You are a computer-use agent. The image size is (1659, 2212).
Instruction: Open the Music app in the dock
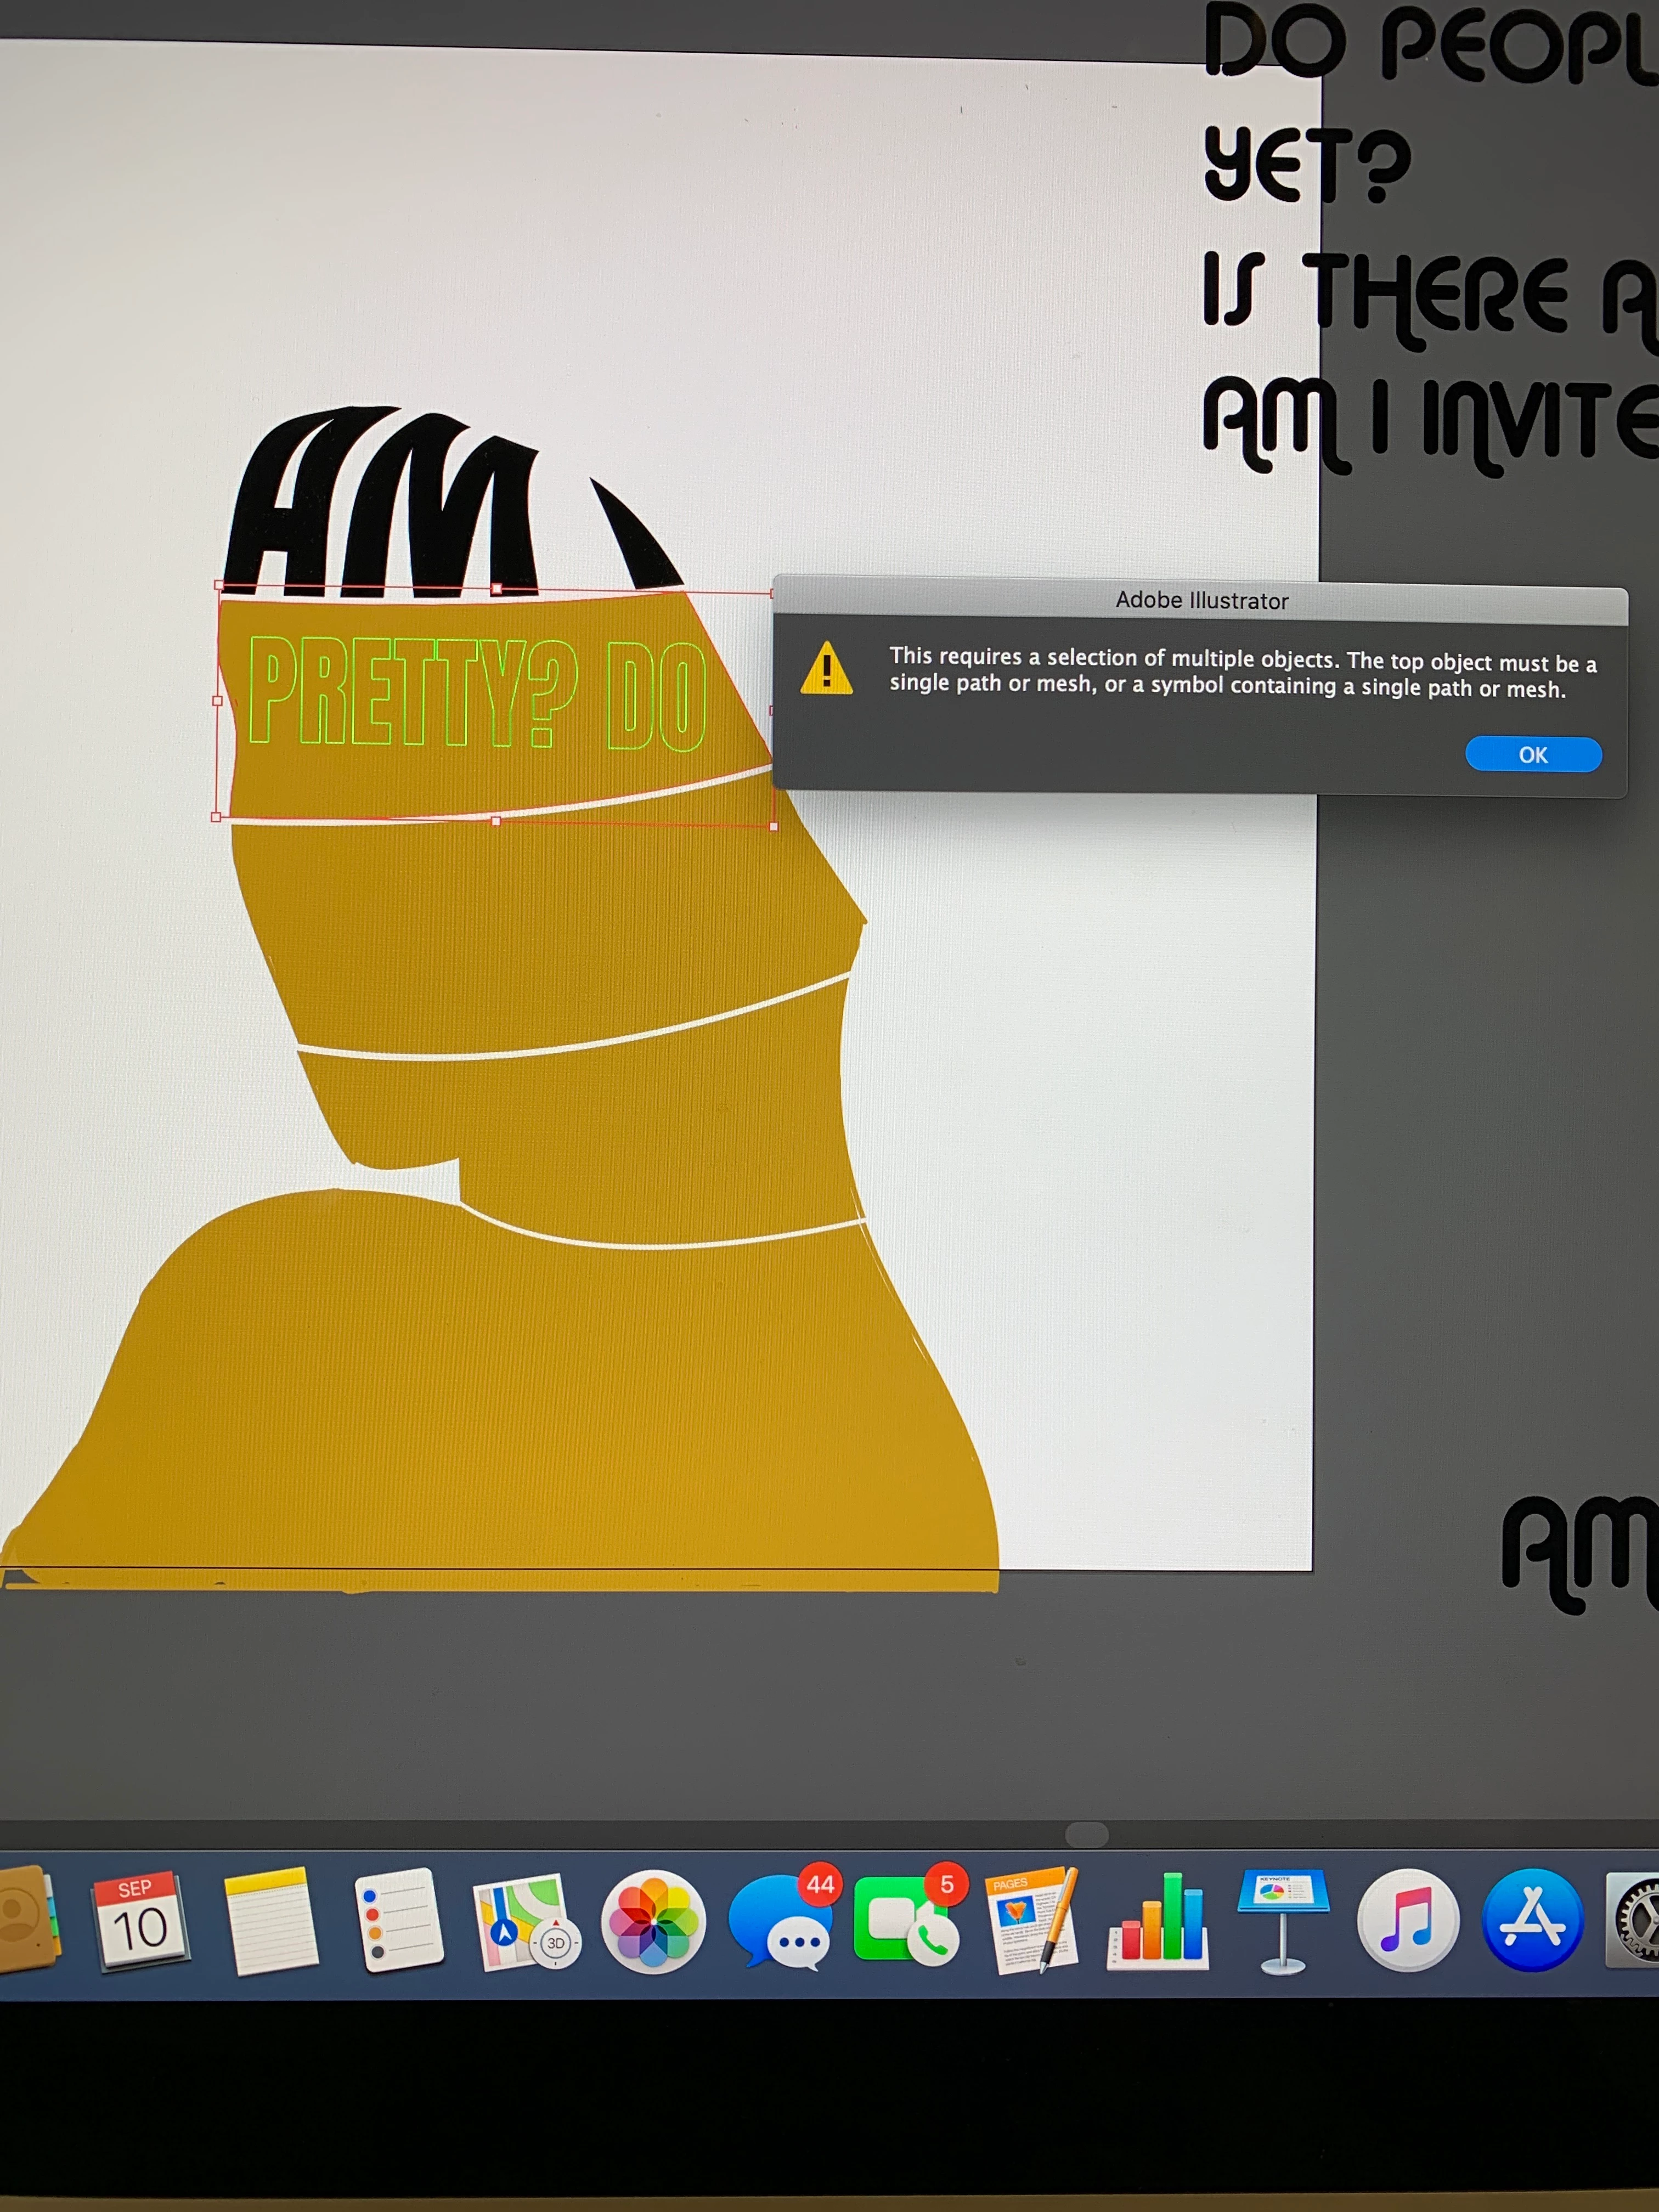tap(1407, 1920)
